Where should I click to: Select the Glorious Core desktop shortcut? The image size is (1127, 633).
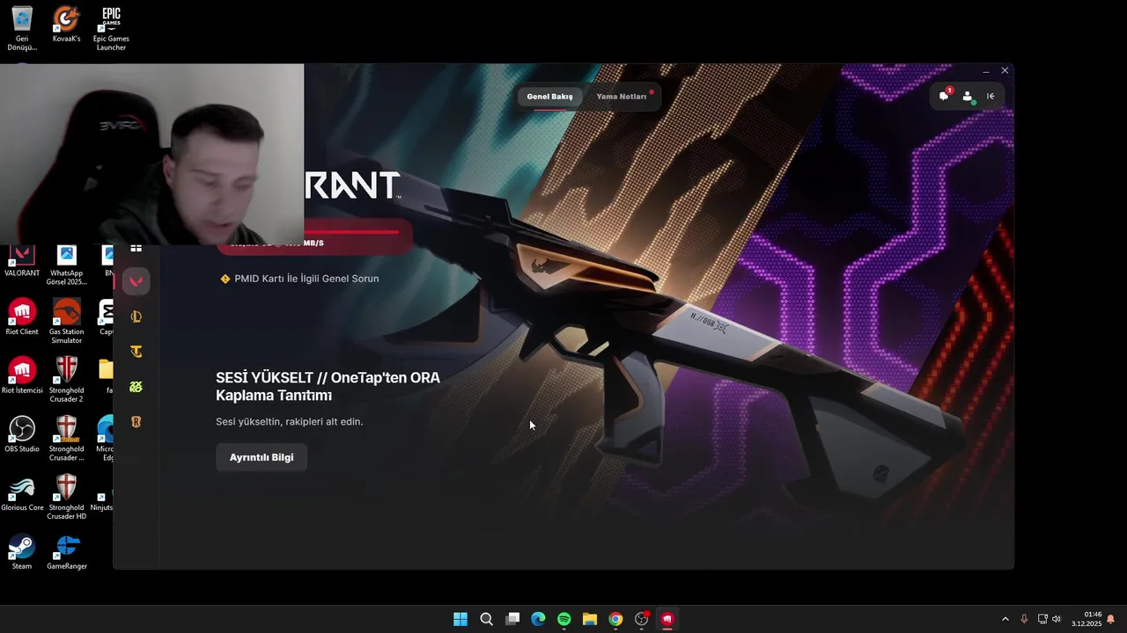(22, 493)
